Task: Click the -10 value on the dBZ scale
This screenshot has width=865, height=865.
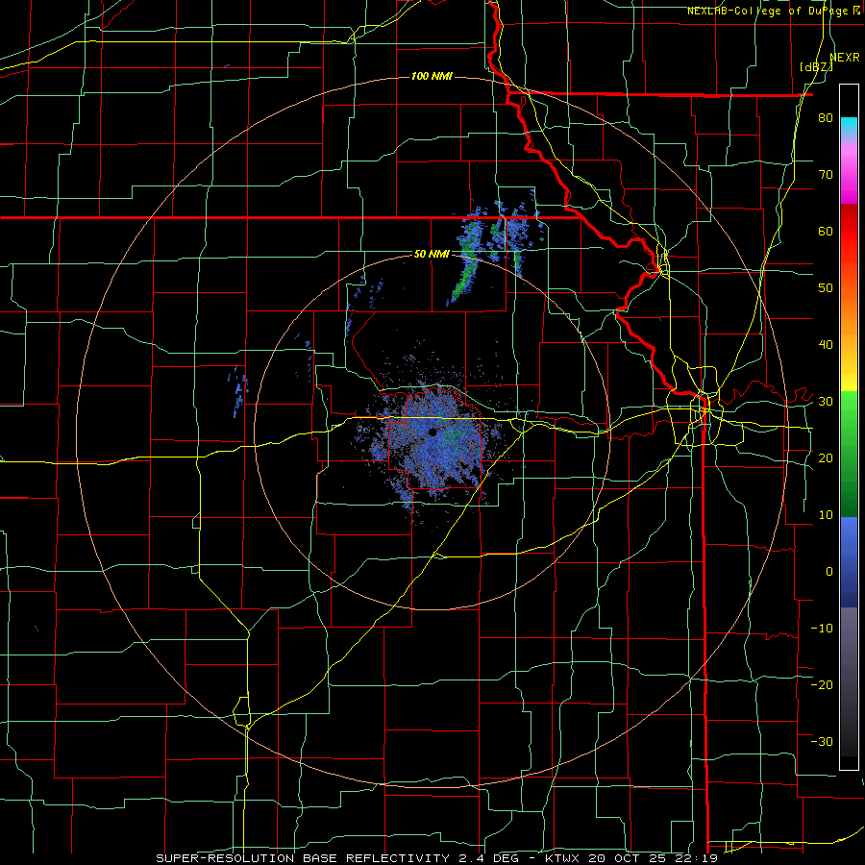Action: [x=822, y=629]
